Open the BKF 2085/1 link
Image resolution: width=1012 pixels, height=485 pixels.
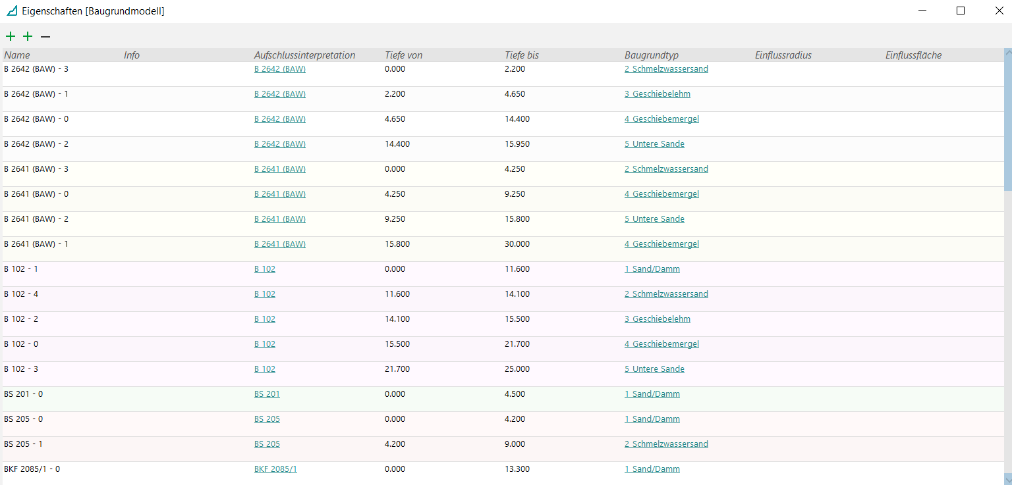pos(275,469)
